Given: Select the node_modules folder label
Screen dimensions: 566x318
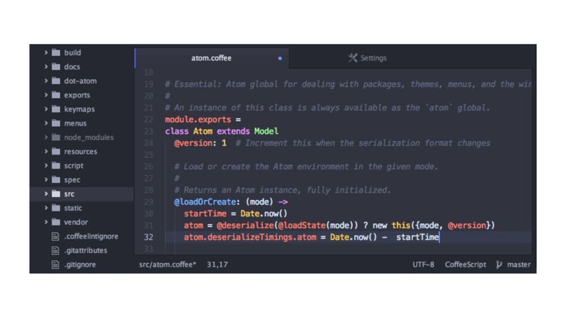Looking at the screenshot, I should [x=89, y=137].
